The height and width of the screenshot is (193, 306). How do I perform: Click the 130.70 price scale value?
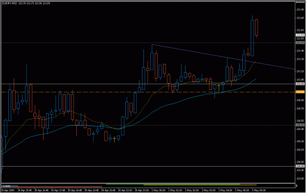[x=300, y=108]
